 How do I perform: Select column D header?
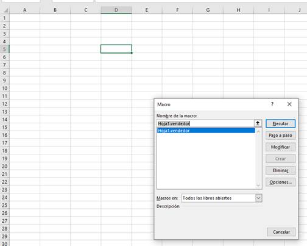pyautogui.click(x=116, y=10)
